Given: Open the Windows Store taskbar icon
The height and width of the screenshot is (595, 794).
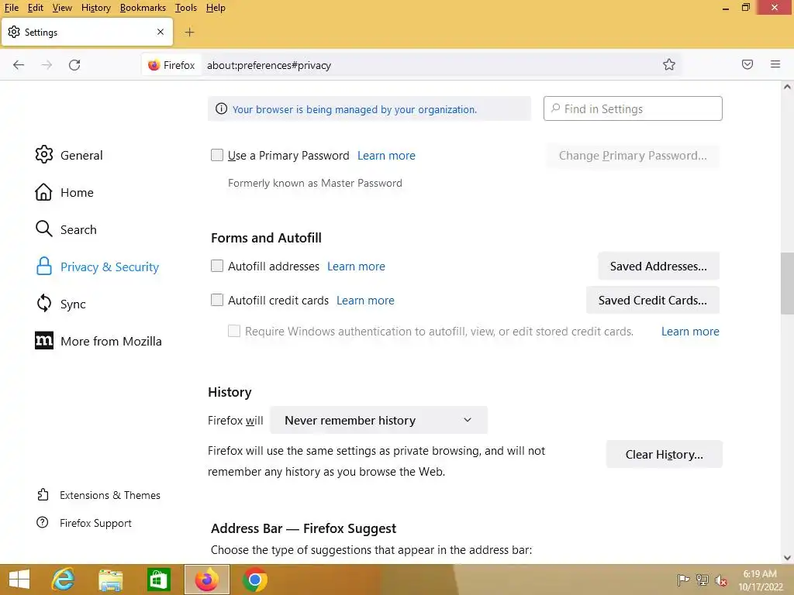Looking at the screenshot, I should 158,580.
